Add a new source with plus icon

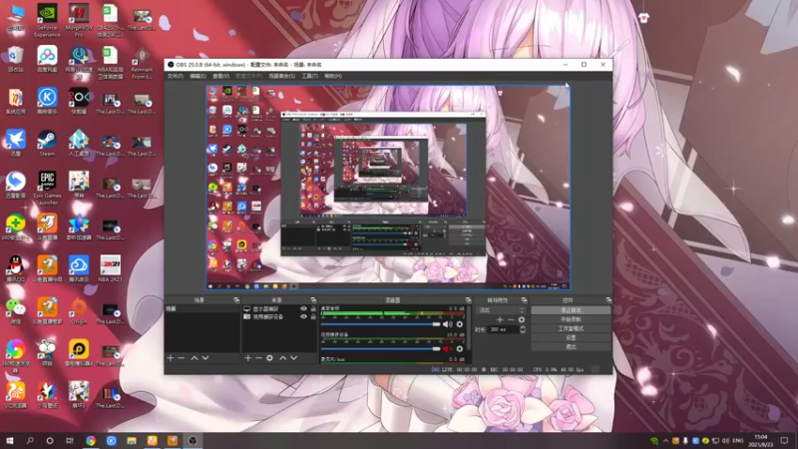pyautogui.click(x=247, y=358)
